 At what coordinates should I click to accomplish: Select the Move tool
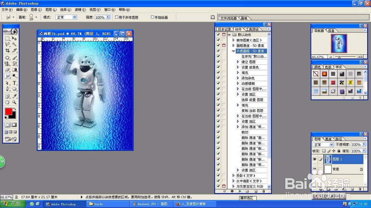pyautogui.click(x=14, y=38)
